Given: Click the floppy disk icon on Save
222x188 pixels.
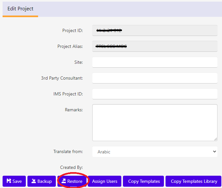Looking at the screenshot, I should tap(9, 181).
